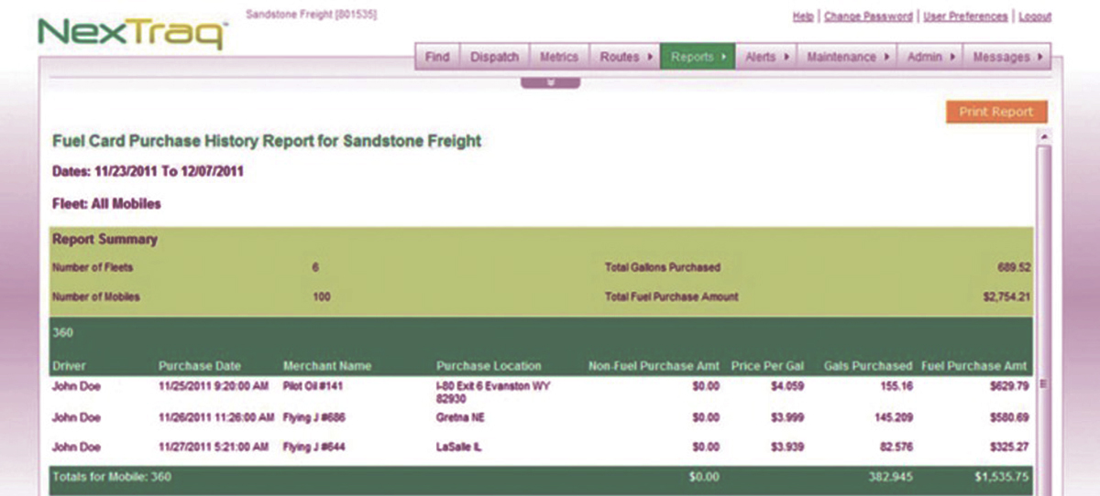
Task: Click the Dates: 11/23/2011 To 12/07/2011 line
Action: tap(148, 171)
